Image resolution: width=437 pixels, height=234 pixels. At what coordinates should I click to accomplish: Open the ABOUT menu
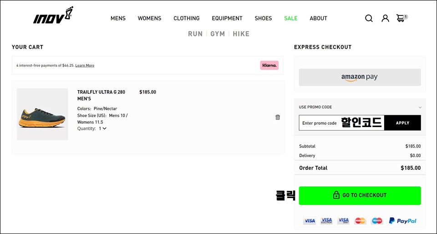coord(318,18)
